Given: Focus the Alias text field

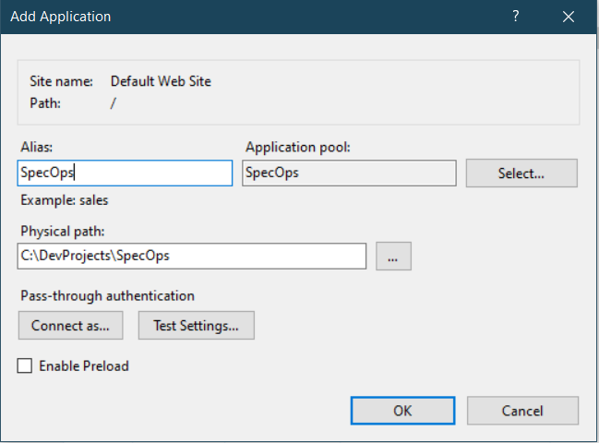Looking at the screenshot, I should [125, 174].
